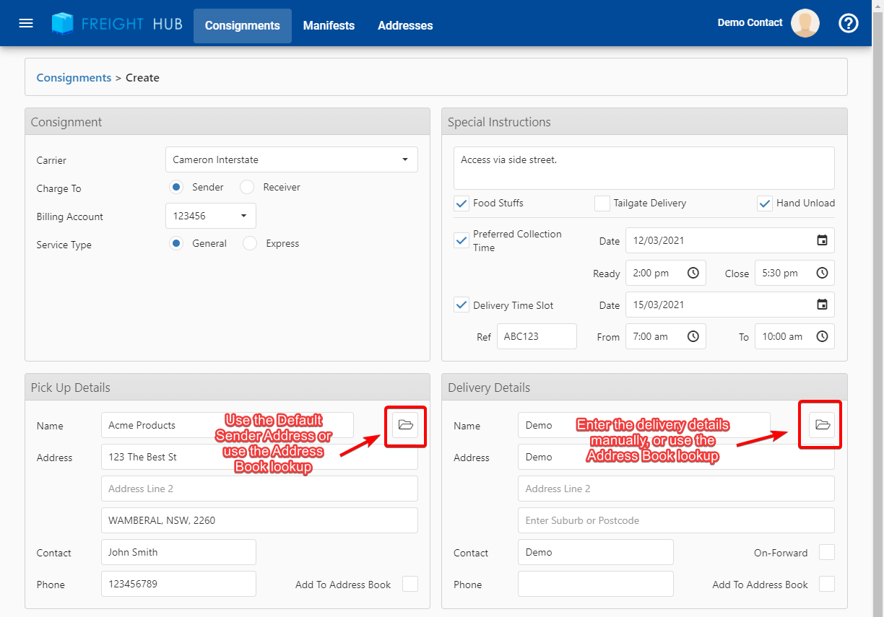Choose General service type
The width and height of the screenshot is (884, 617).
tap(175, 243)
